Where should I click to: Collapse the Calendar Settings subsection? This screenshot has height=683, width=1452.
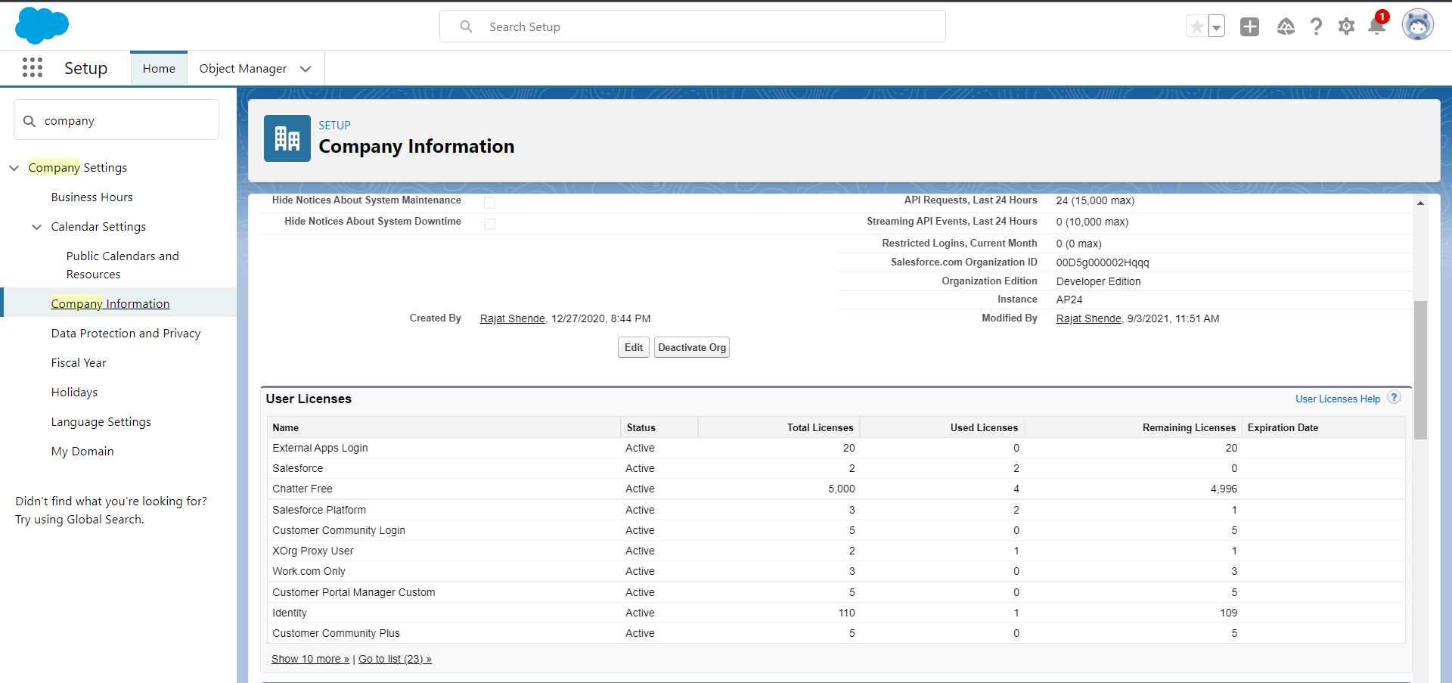(x=36, y=227)
